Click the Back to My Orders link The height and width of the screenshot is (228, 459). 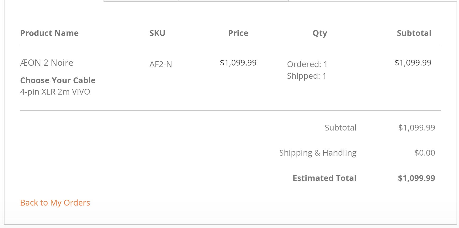click(55, 203)
